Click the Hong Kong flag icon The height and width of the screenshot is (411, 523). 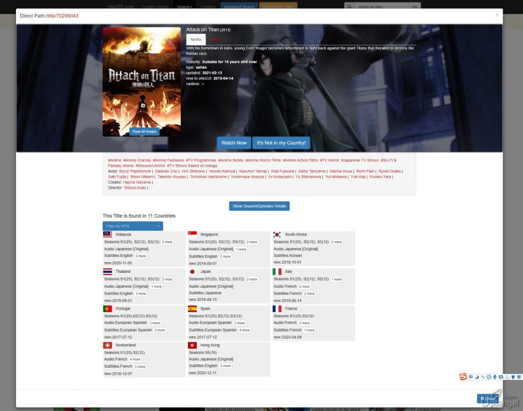[x=192, y=345]
